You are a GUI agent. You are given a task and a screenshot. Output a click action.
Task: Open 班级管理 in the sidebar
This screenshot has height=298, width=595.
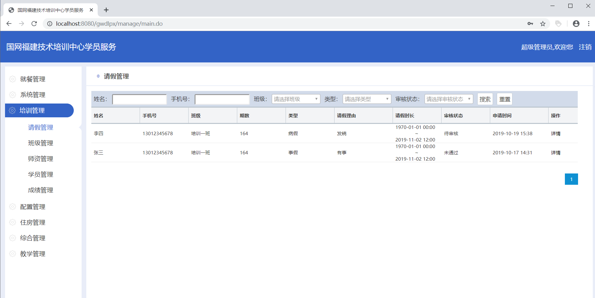(x=40, y=143)
